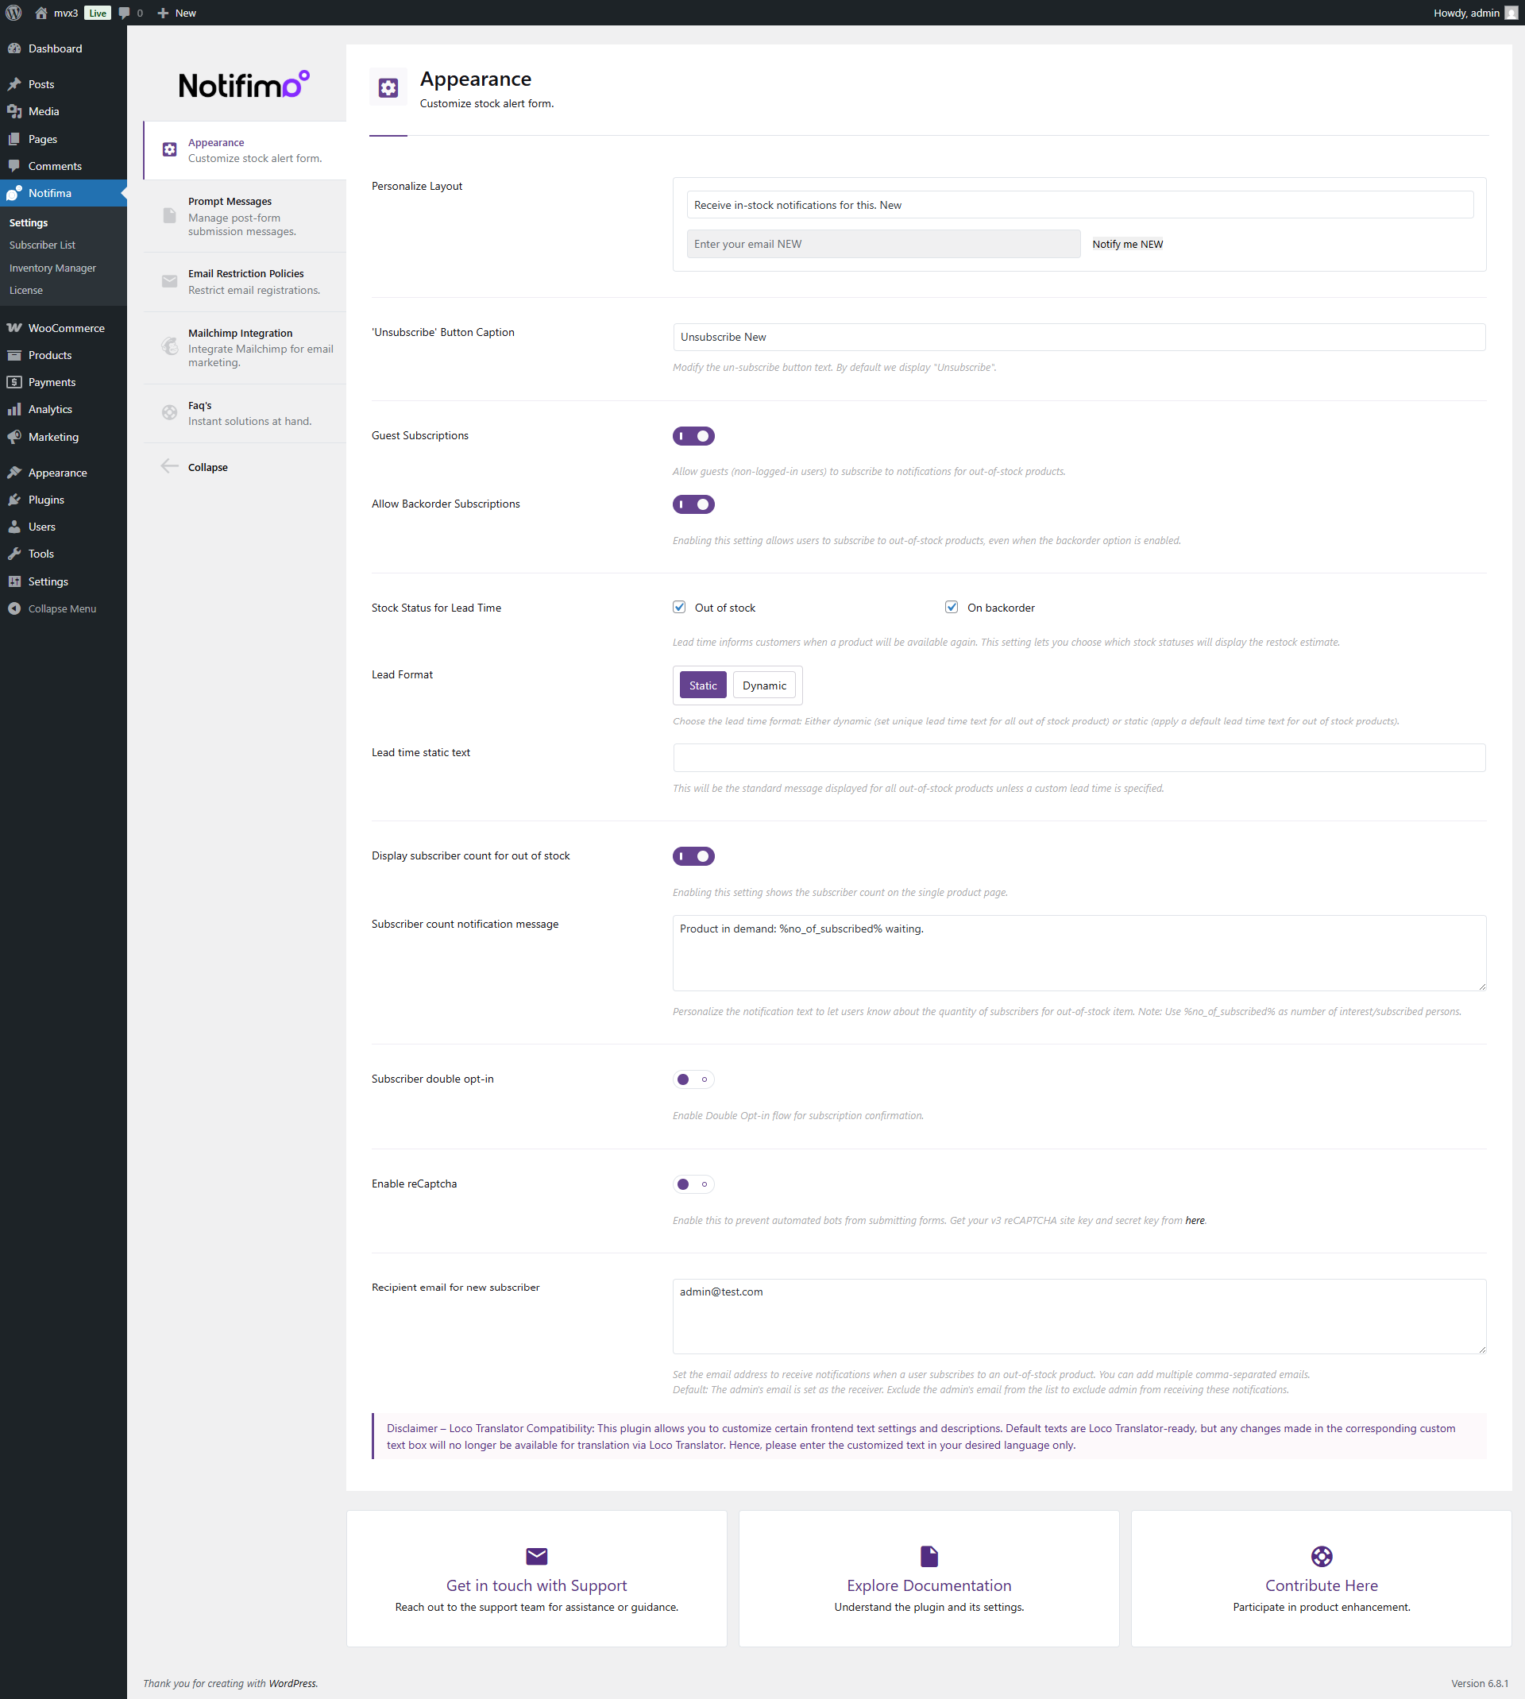Select the Dynamic lead format
The image size is (1525, 1699).
pos(764,685)
